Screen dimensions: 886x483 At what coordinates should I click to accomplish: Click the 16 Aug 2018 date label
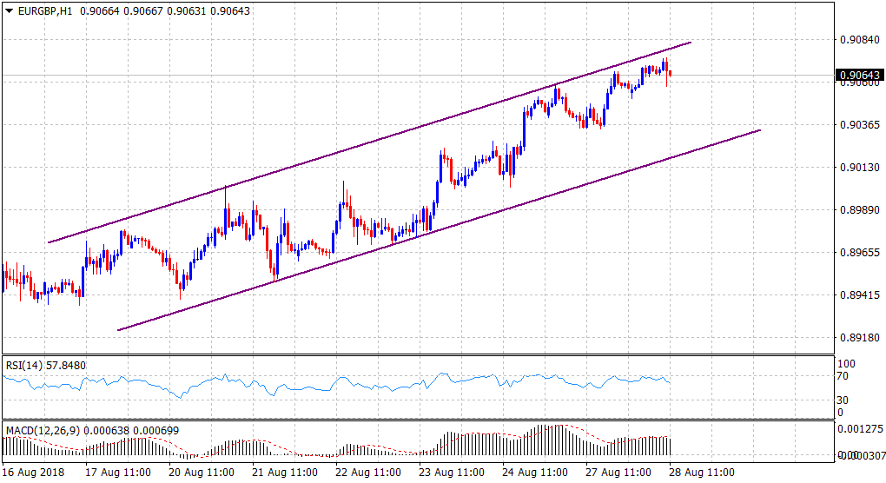32,473
